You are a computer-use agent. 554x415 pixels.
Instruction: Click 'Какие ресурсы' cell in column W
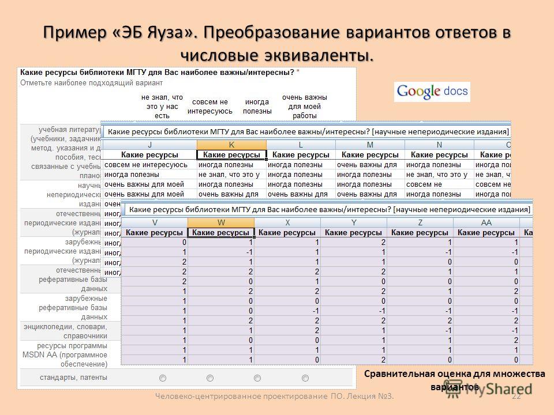coord(221,232)
